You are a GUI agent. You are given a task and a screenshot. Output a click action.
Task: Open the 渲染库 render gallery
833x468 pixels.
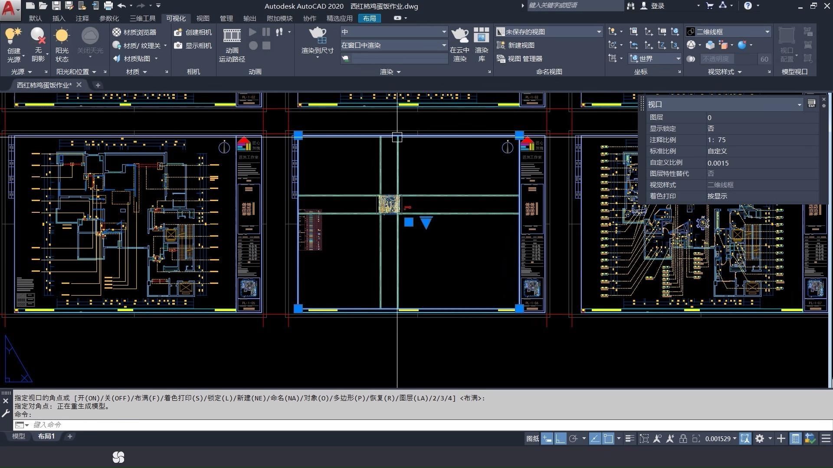point(481,36)
